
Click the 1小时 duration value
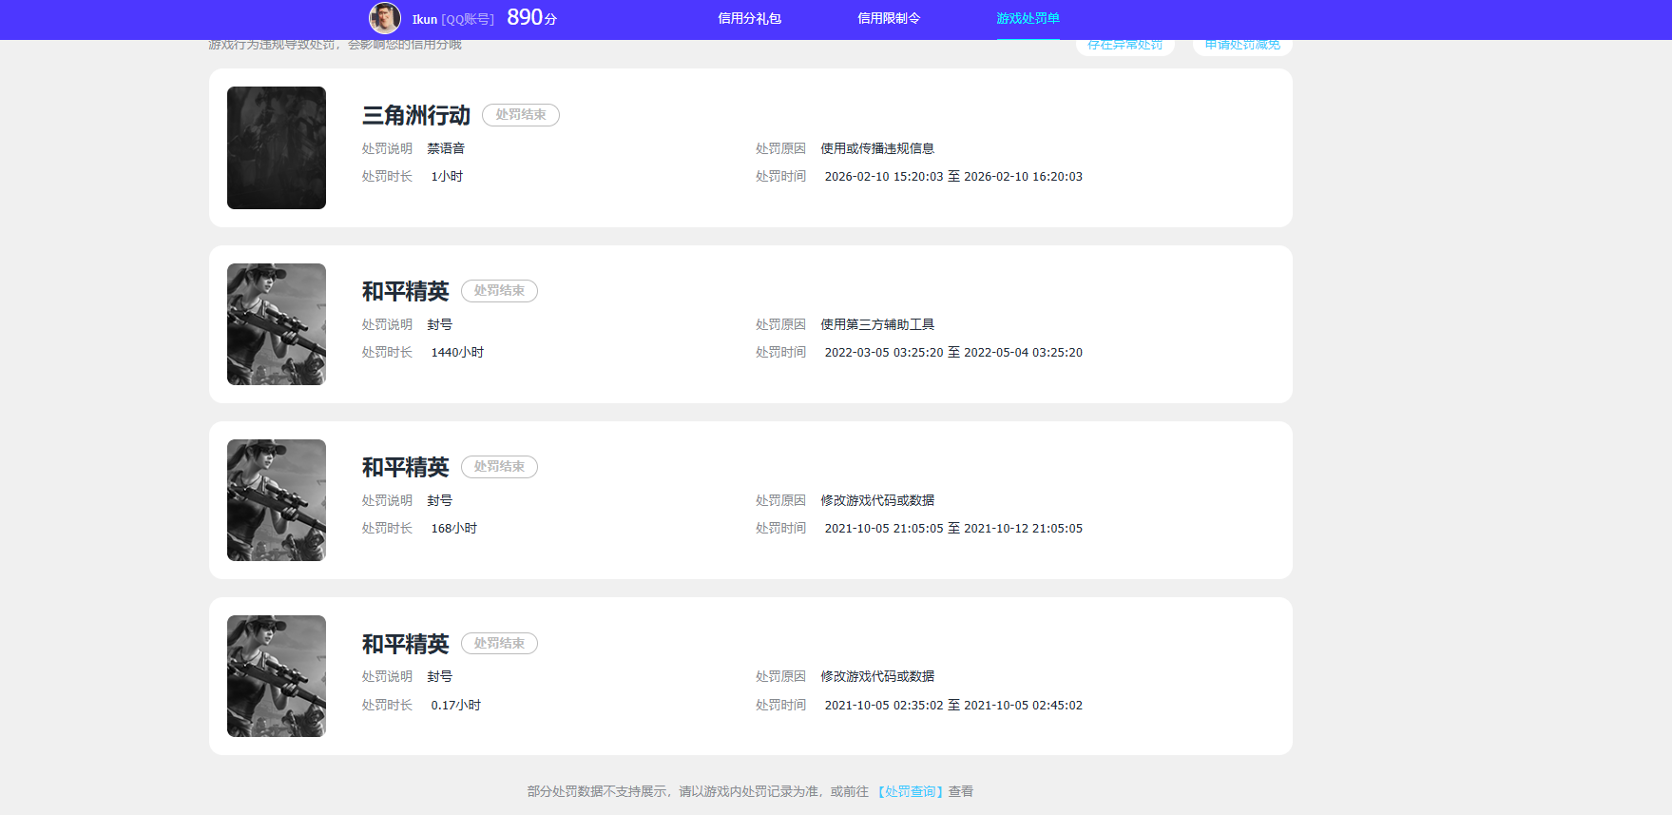[x=447, y=176]
